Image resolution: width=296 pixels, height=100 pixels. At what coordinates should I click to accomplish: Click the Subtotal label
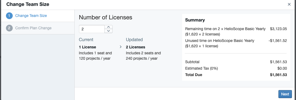tap(192, 62)
